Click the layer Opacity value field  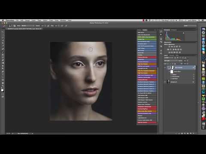click(185, 61)
